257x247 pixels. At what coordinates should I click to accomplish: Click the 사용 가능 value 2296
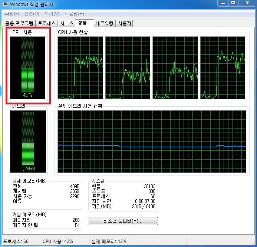75,196
